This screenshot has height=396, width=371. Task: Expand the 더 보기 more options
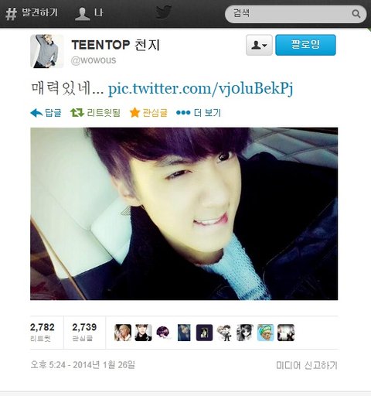199,113
